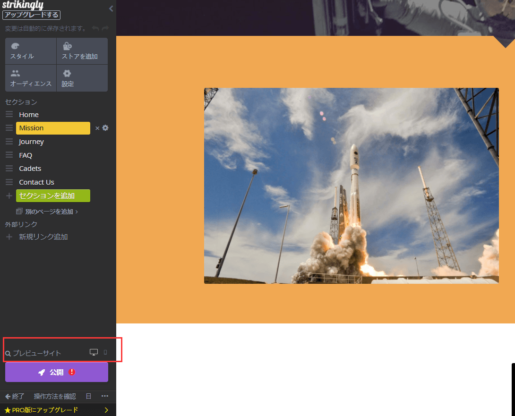Open PRO版にアップグレード with the right chevron
Image resolution: width=515 pixels, height=416 pixels.
pyautogui.click(x=107, y=410)
